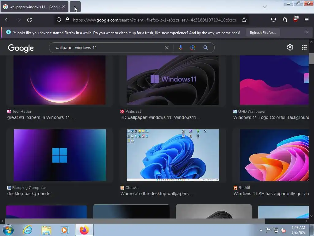Expand the list all tabs chevron
314x236 pixels.
tap(265, 7)
